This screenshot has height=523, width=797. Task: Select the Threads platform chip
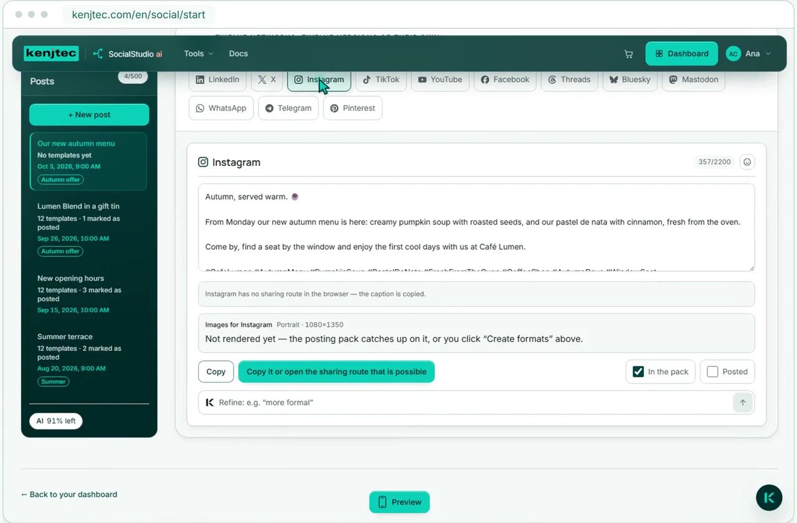coord(569,80)
